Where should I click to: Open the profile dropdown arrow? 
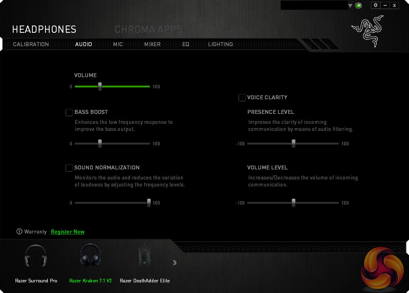tap(350, 5)
